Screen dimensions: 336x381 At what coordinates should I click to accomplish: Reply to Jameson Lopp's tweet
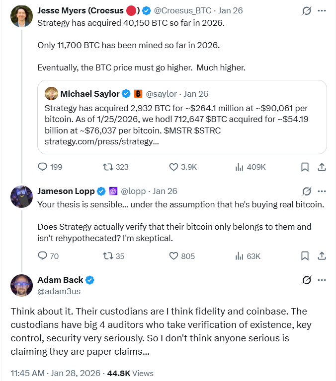pyautogui.click(x=43, y=256)
